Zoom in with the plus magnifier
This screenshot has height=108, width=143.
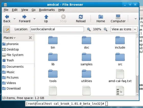pos(105,30)
